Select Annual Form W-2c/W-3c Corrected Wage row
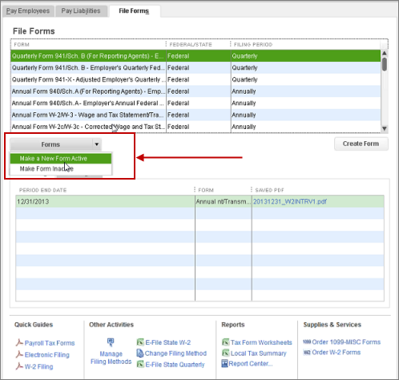Screen dimensions: 399x380 click(195, 127)
